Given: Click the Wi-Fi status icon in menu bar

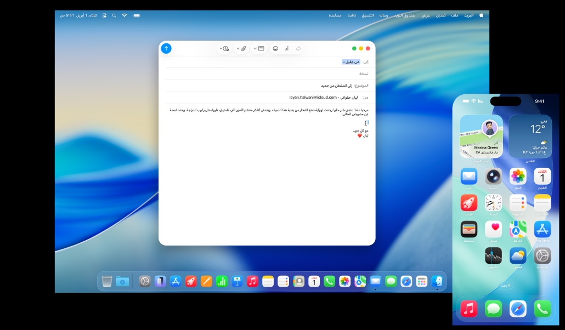Looking at the screenshot, I should tap(125, 15).
